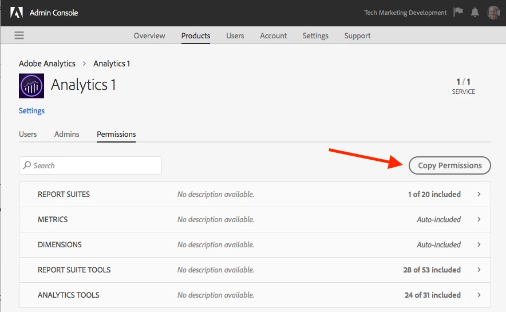506x312 pixels.
Task: Click '24 of 31 included' text
Action: pyautogui.click(x=432, y=295)
